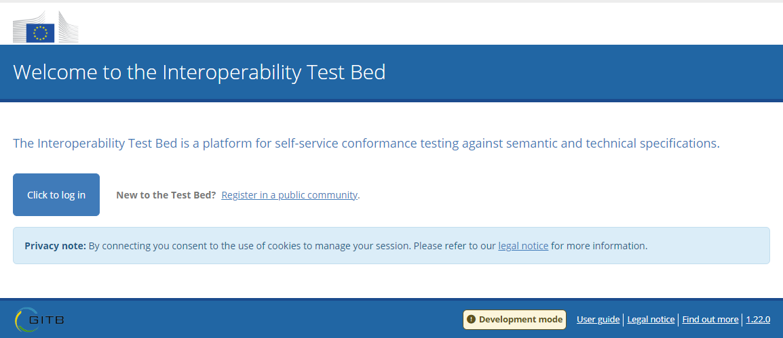Follow the 'Find out more' footer link

pyautogui.click(x=710, y=320)
